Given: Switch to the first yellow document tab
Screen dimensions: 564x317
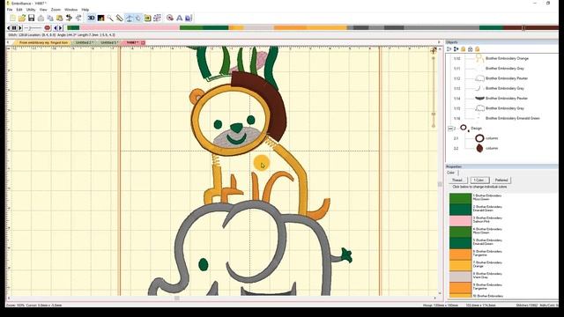Looking at the screenshot, I should (43, 43).
